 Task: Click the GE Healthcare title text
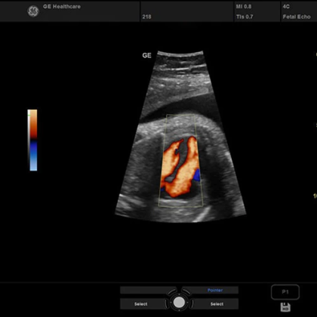point(62,7)
